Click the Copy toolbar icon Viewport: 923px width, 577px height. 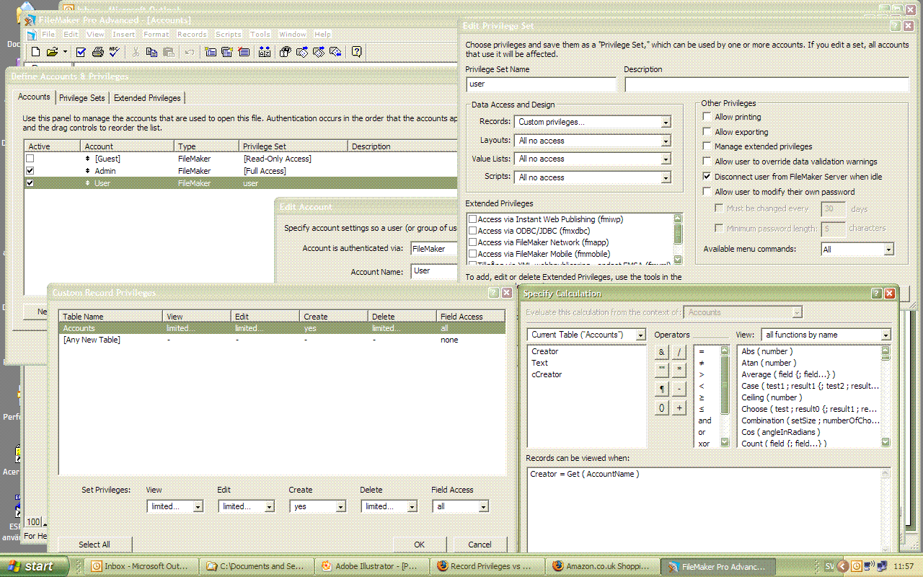pyautogui.click(x=151, y=52)
